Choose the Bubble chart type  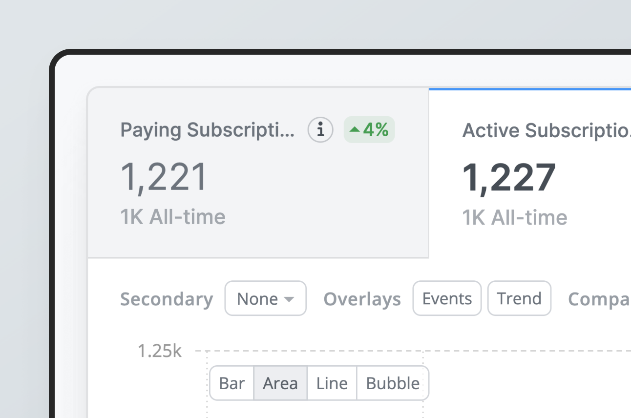pyautogui.click(x=393, y=383)
